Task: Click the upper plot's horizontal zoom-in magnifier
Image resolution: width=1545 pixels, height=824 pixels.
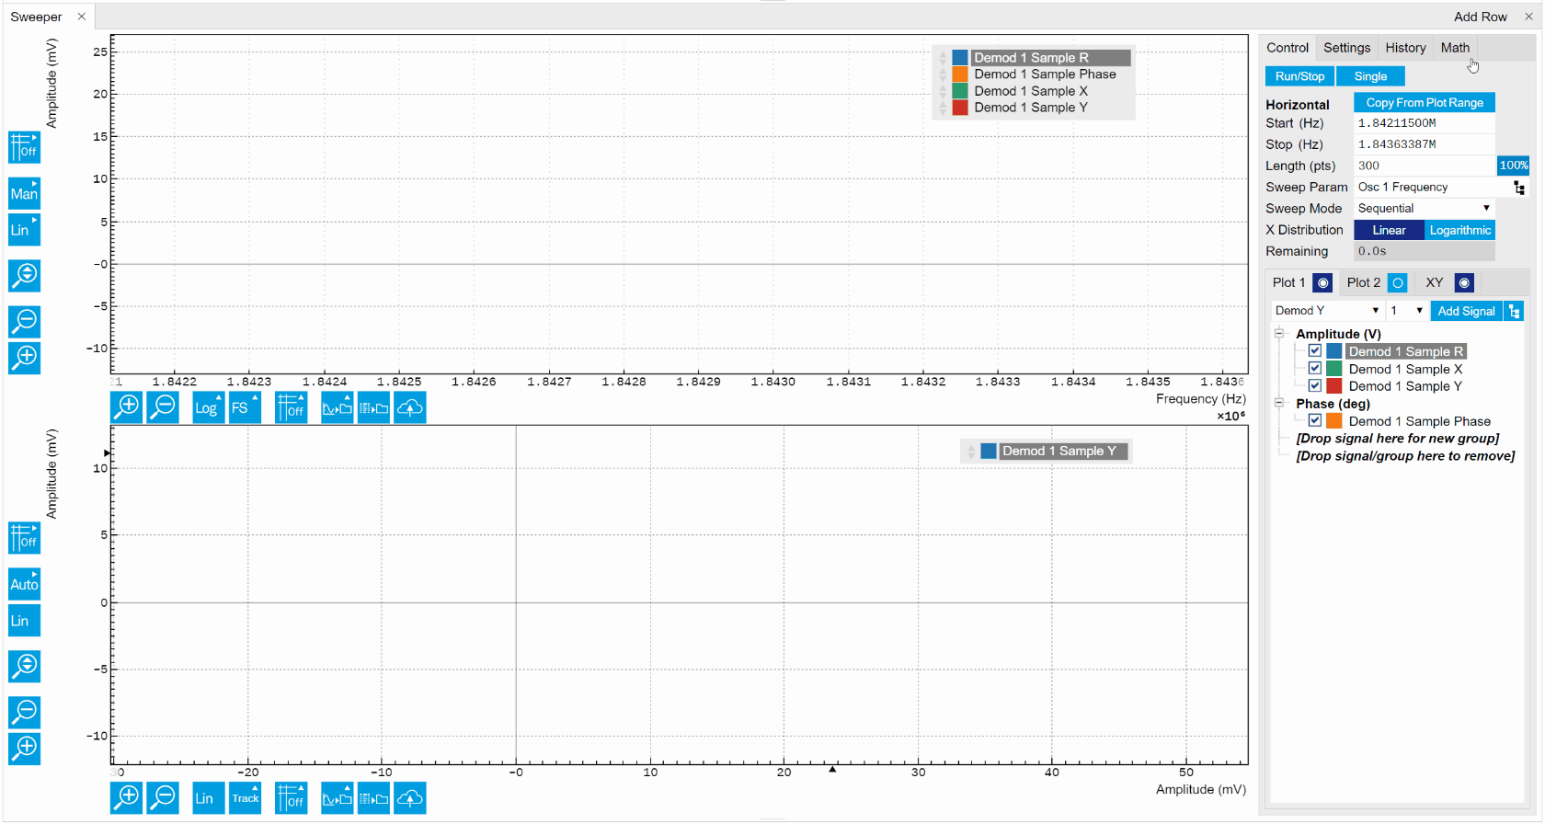Action: point(127,406)
